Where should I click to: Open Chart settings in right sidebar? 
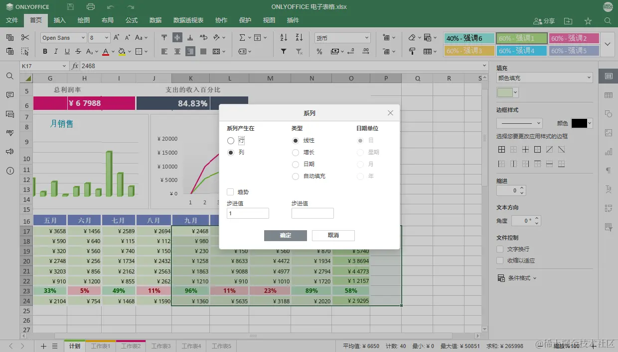click(x=609, y=152)
